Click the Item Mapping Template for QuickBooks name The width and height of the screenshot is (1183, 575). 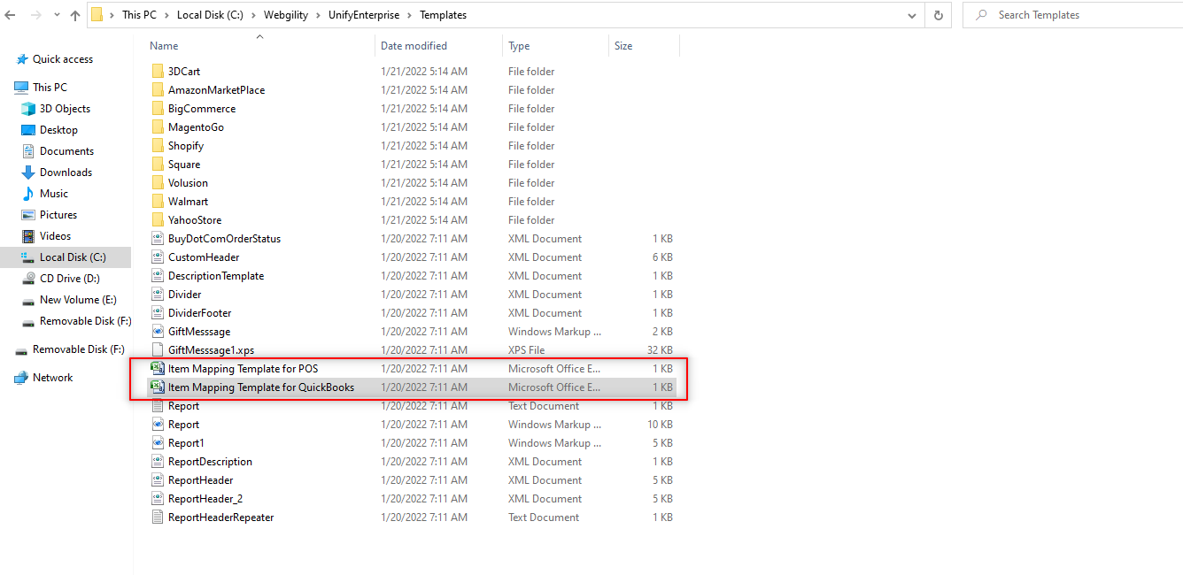click(261, 387)
